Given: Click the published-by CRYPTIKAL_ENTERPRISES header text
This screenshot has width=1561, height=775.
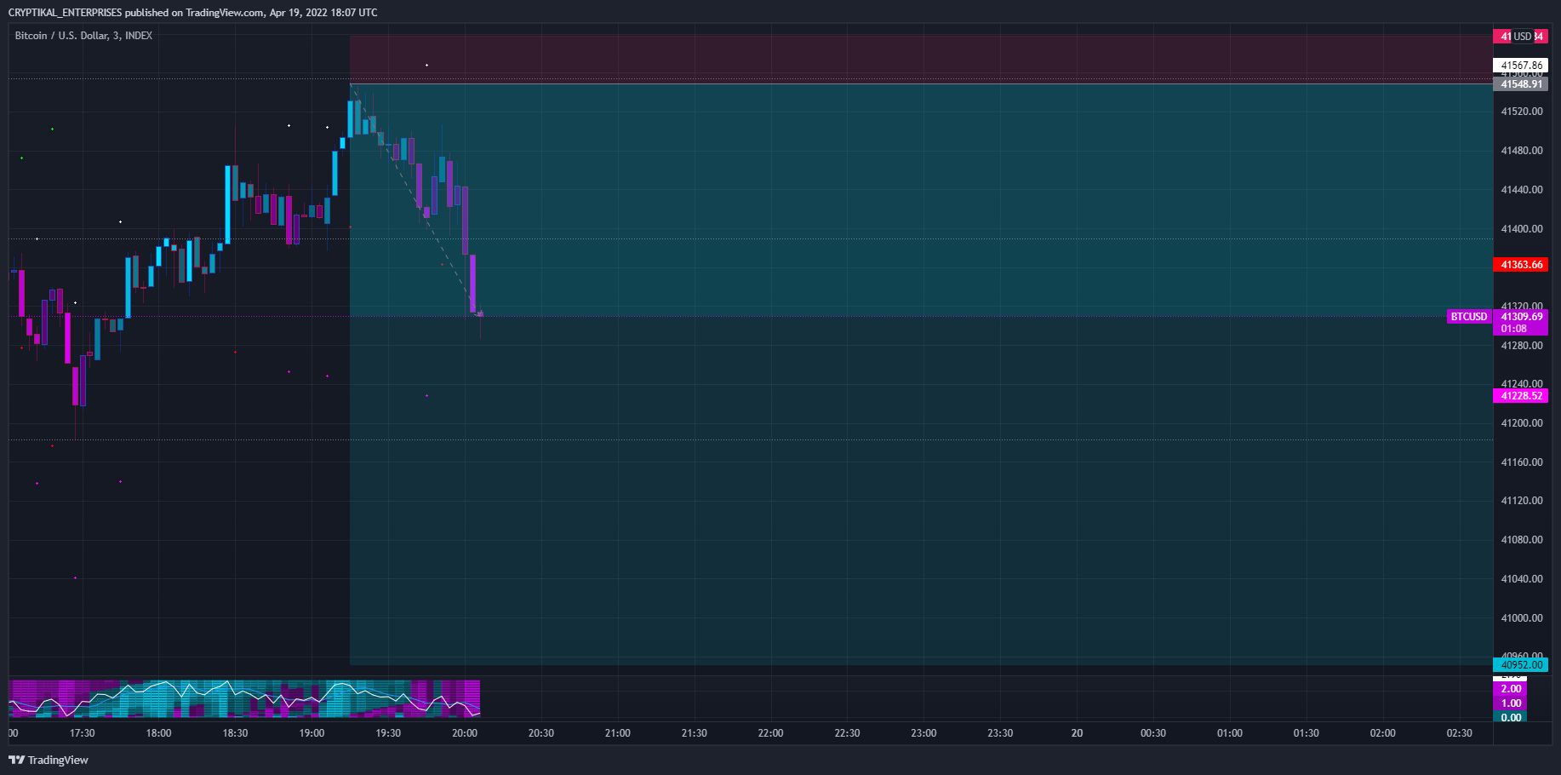Looking at the screenshot, I should tap(192, 13).
